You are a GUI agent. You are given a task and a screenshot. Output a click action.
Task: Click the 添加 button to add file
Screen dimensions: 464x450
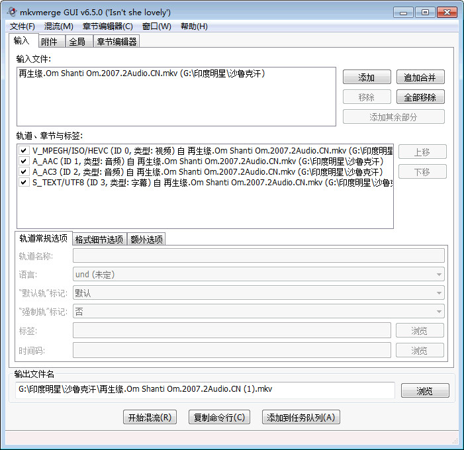click(366, 77)
